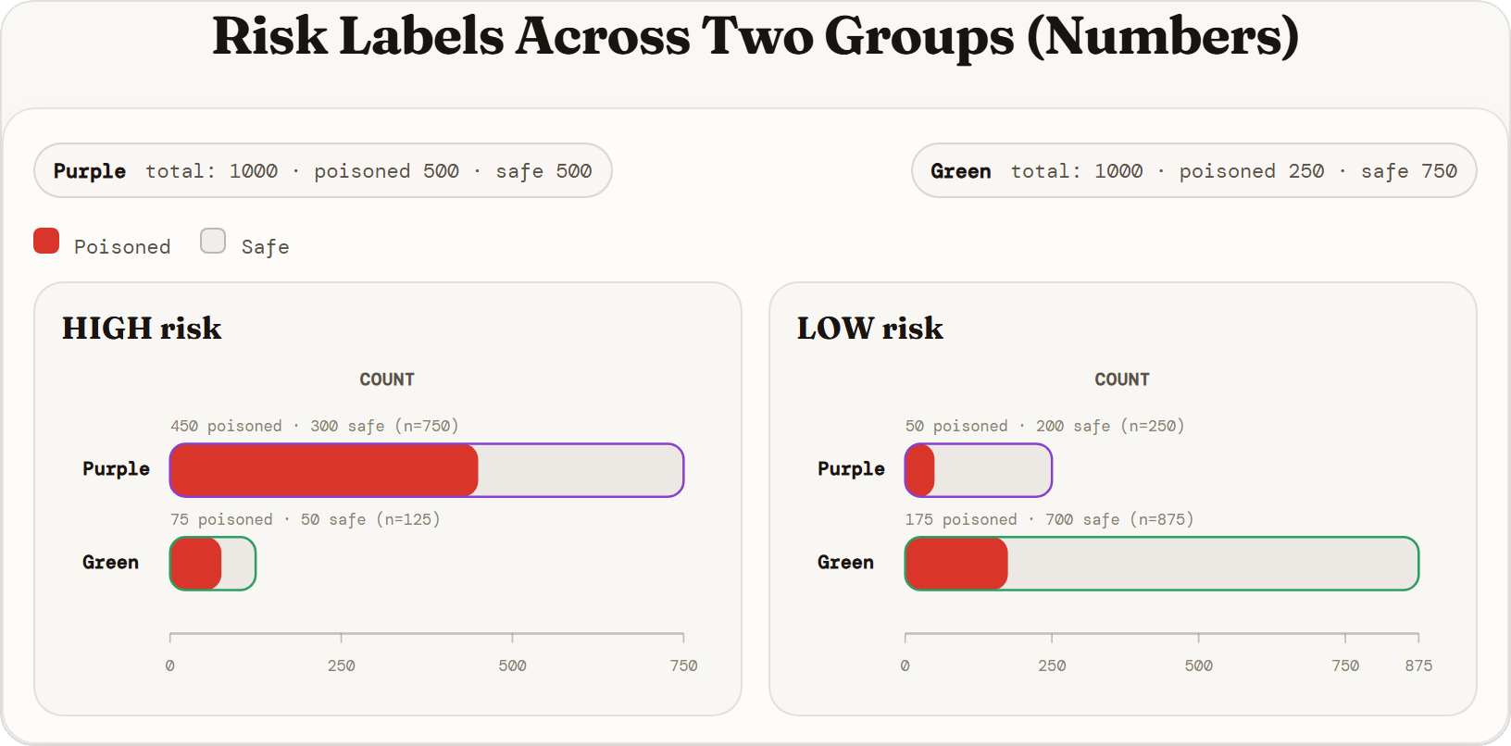Click the COUNT label in HIGH risk panel

(x=387, y=379)
